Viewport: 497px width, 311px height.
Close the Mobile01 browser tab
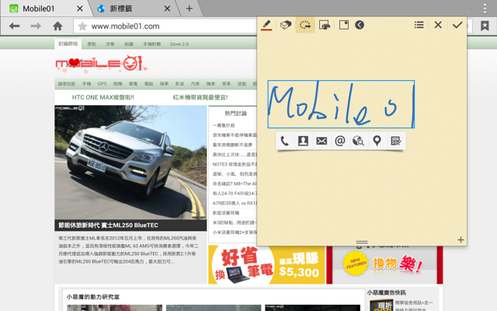(80, 9)
